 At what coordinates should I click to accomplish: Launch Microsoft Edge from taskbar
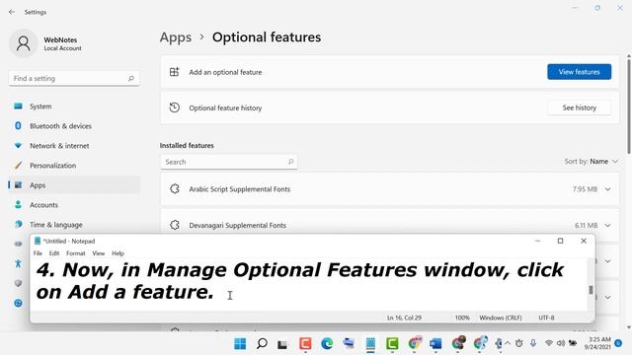[x=327, y=344]
